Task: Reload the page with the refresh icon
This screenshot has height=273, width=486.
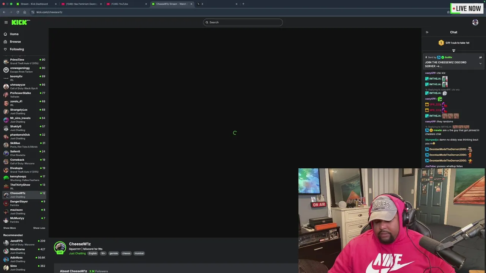Action: tap(17, 12)
